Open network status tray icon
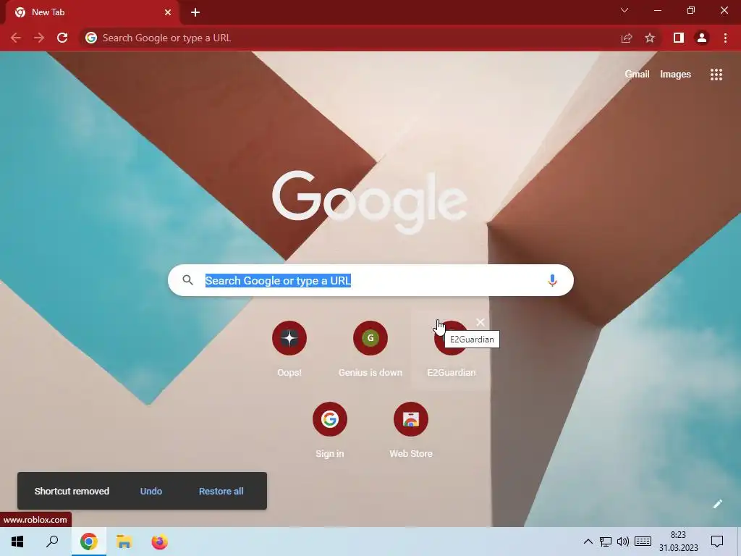The image size is (741, 556). tap(606, 542)
